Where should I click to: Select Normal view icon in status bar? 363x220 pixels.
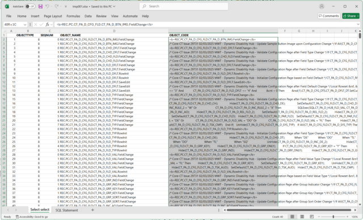(293, 217)
